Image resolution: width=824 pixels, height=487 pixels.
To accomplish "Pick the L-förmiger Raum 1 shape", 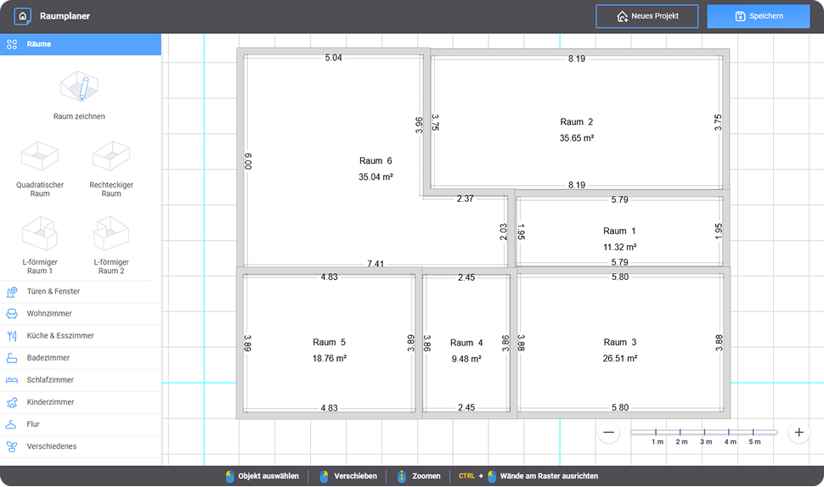I will (40, 234).
